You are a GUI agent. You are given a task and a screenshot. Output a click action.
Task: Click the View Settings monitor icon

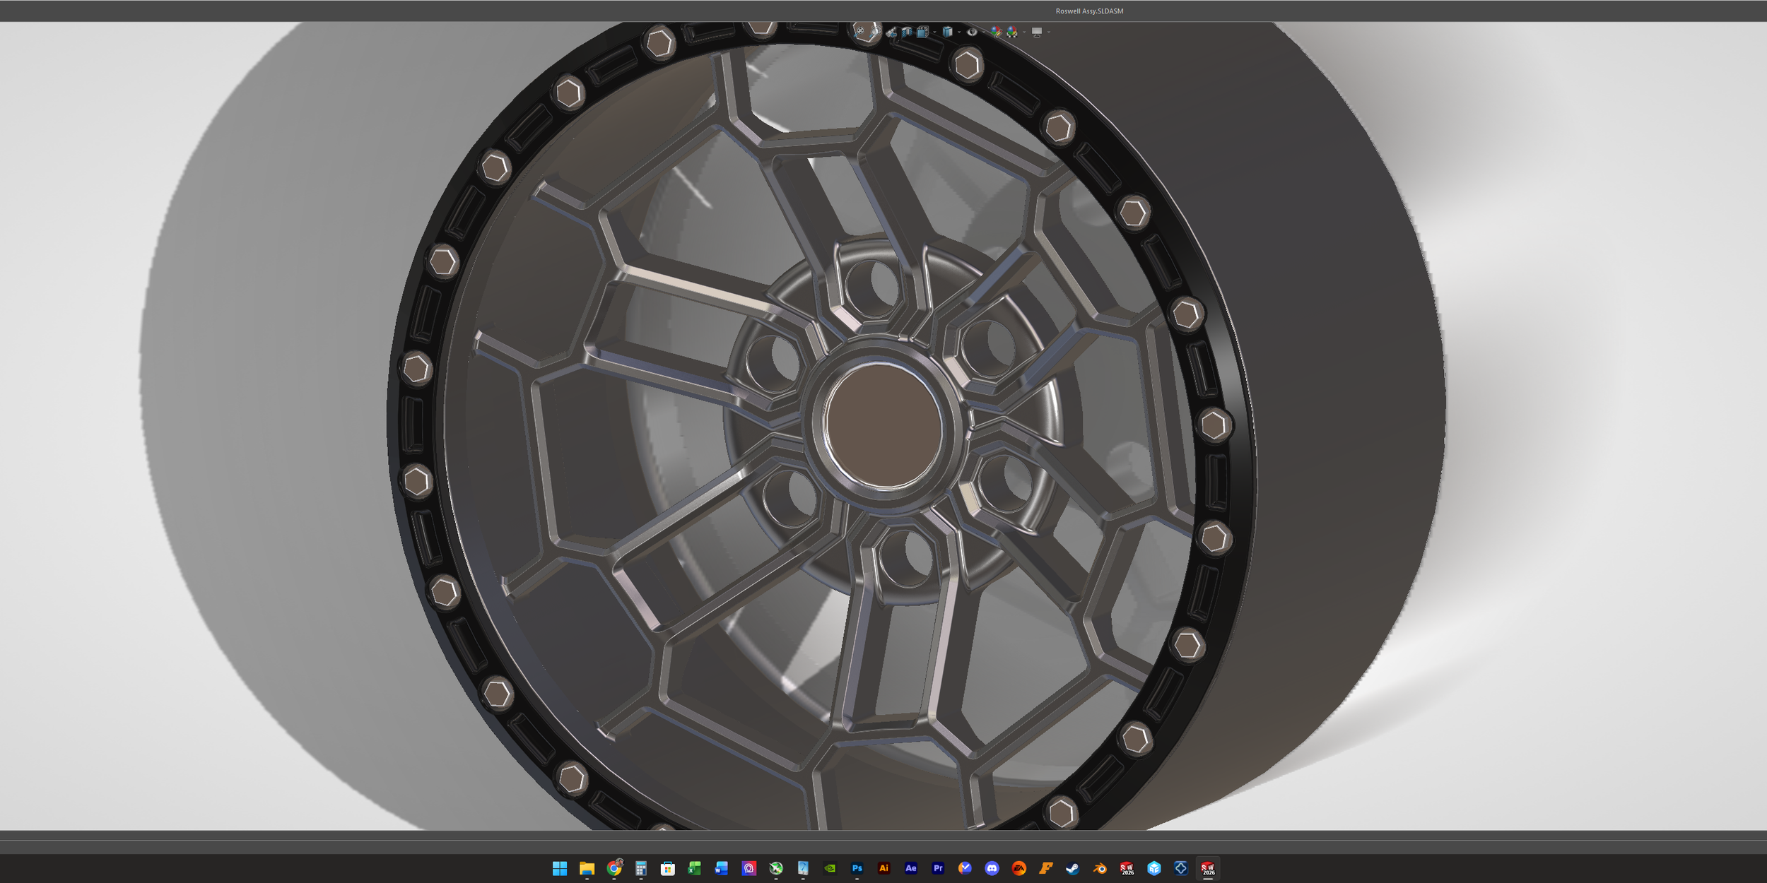click(1037, 32)
